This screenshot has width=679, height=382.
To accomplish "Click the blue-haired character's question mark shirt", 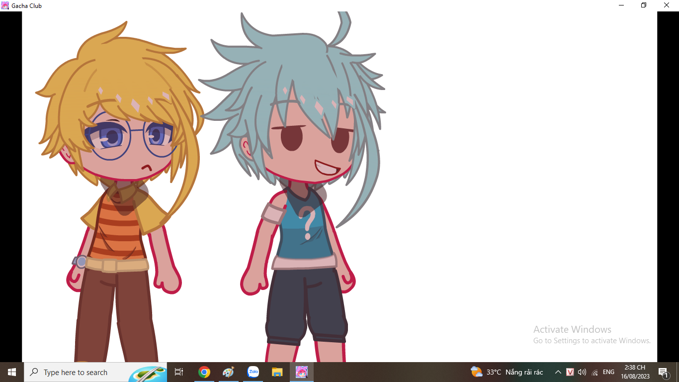I will [307, 224].
